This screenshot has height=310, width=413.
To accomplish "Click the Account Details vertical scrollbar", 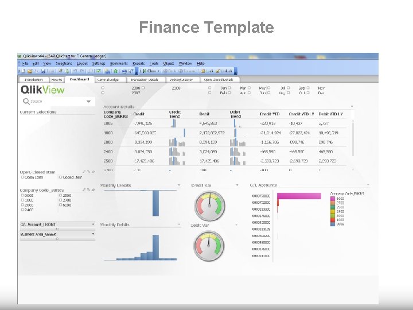I will tap(353, 138).
